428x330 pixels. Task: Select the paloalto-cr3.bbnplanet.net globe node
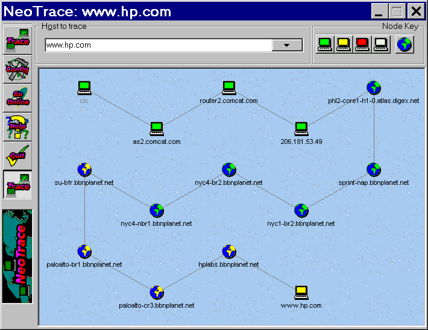coord(157,292)
